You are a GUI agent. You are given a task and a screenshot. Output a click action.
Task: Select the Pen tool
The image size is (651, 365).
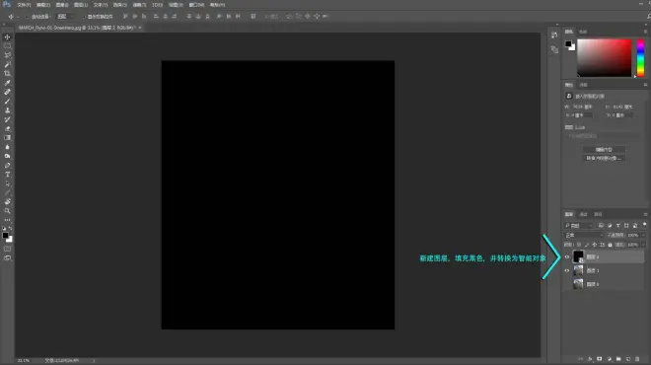(8, 166)
